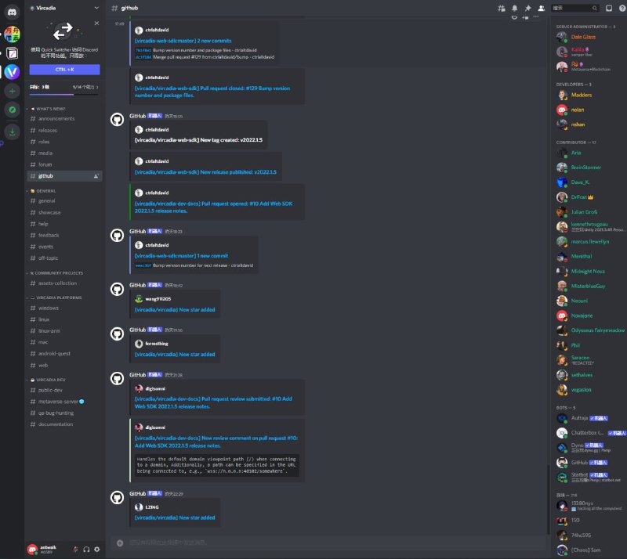Collapse VIRCADIA PLATFORMS category
627x559 pixels.
55,298
